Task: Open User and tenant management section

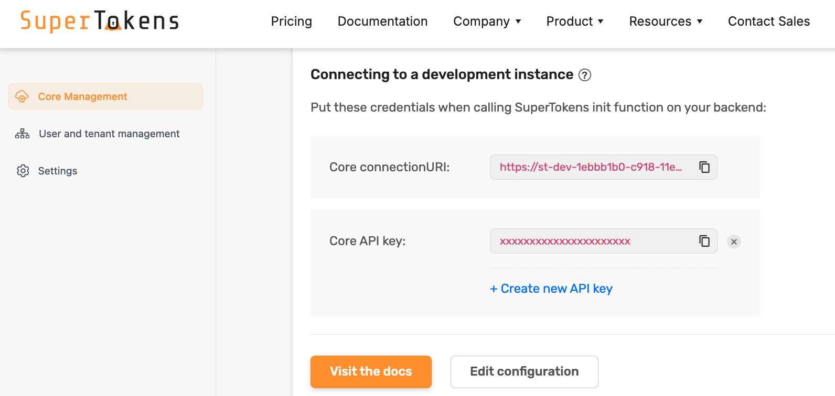Action: pyautogui.click(x=109, y=134)
